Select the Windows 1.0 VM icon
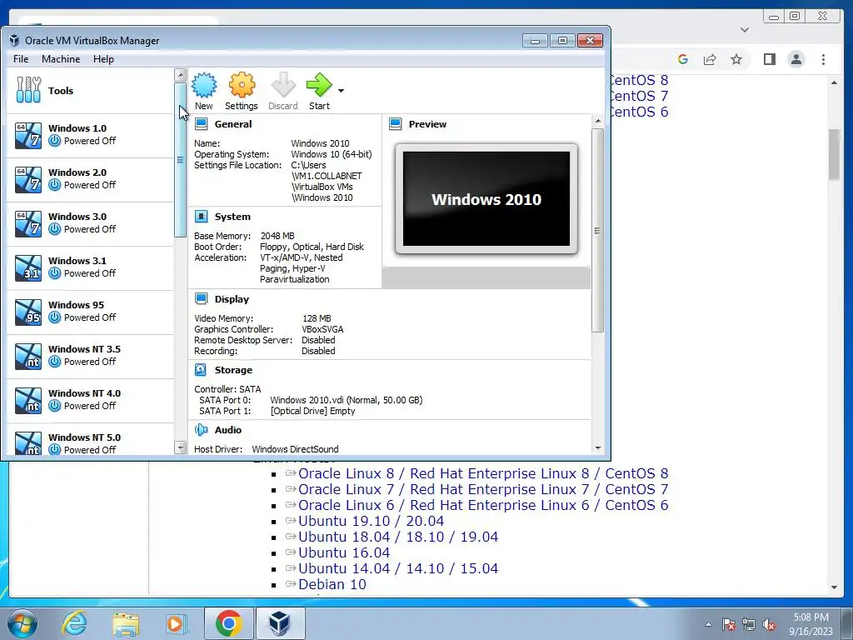Viewport: 853px width, 640px height. [x=28, y=135]
